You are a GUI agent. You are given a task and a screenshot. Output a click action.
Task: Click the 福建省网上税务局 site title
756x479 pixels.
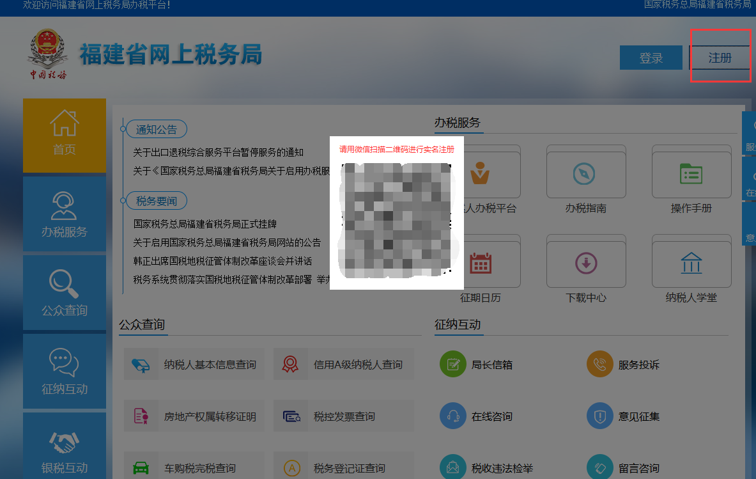tap(171, 54)
